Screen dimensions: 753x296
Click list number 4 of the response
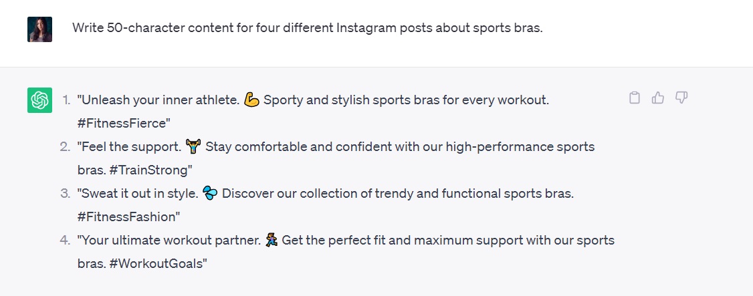65,241
